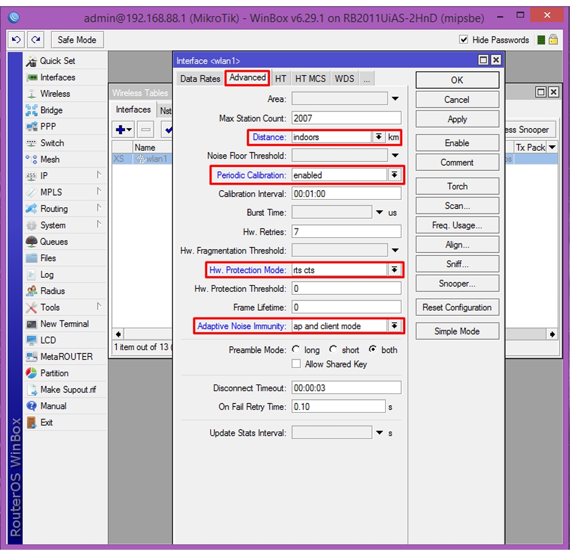The width and height of the screenshot is (574, 554).
Task: Select the short preamble mode radio
Action: click(333, 349)
